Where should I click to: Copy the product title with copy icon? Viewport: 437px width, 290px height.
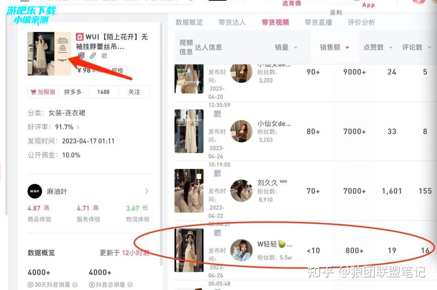click(x=81, y=55)
